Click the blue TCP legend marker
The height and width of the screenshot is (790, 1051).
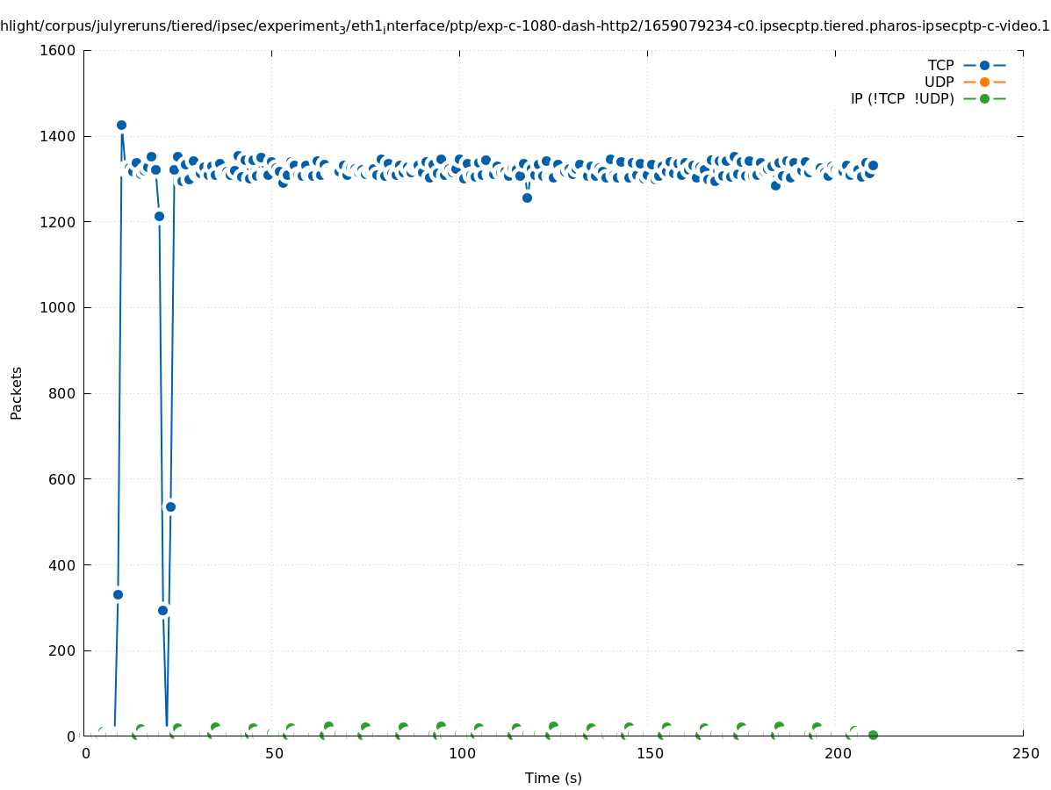pyautogui.click(x=984, y=65)
